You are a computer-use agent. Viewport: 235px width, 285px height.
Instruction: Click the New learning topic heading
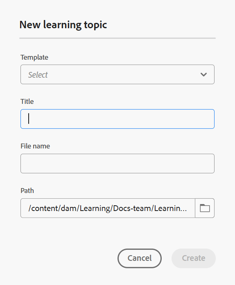(63, 25)
